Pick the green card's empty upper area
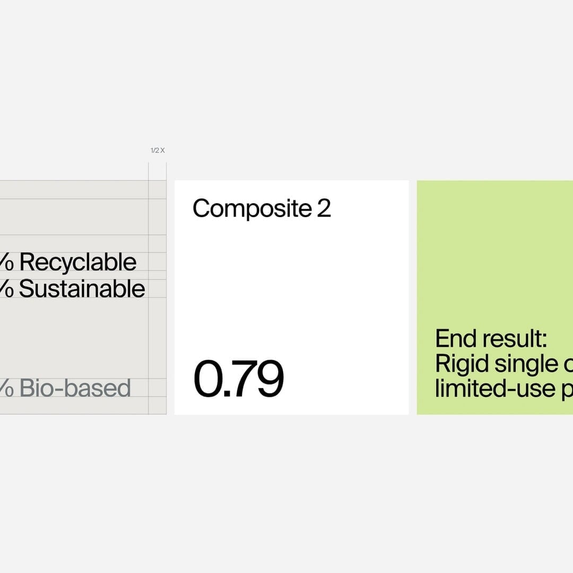The height and width of the screenshot is (573, 573). coord(495,252)
